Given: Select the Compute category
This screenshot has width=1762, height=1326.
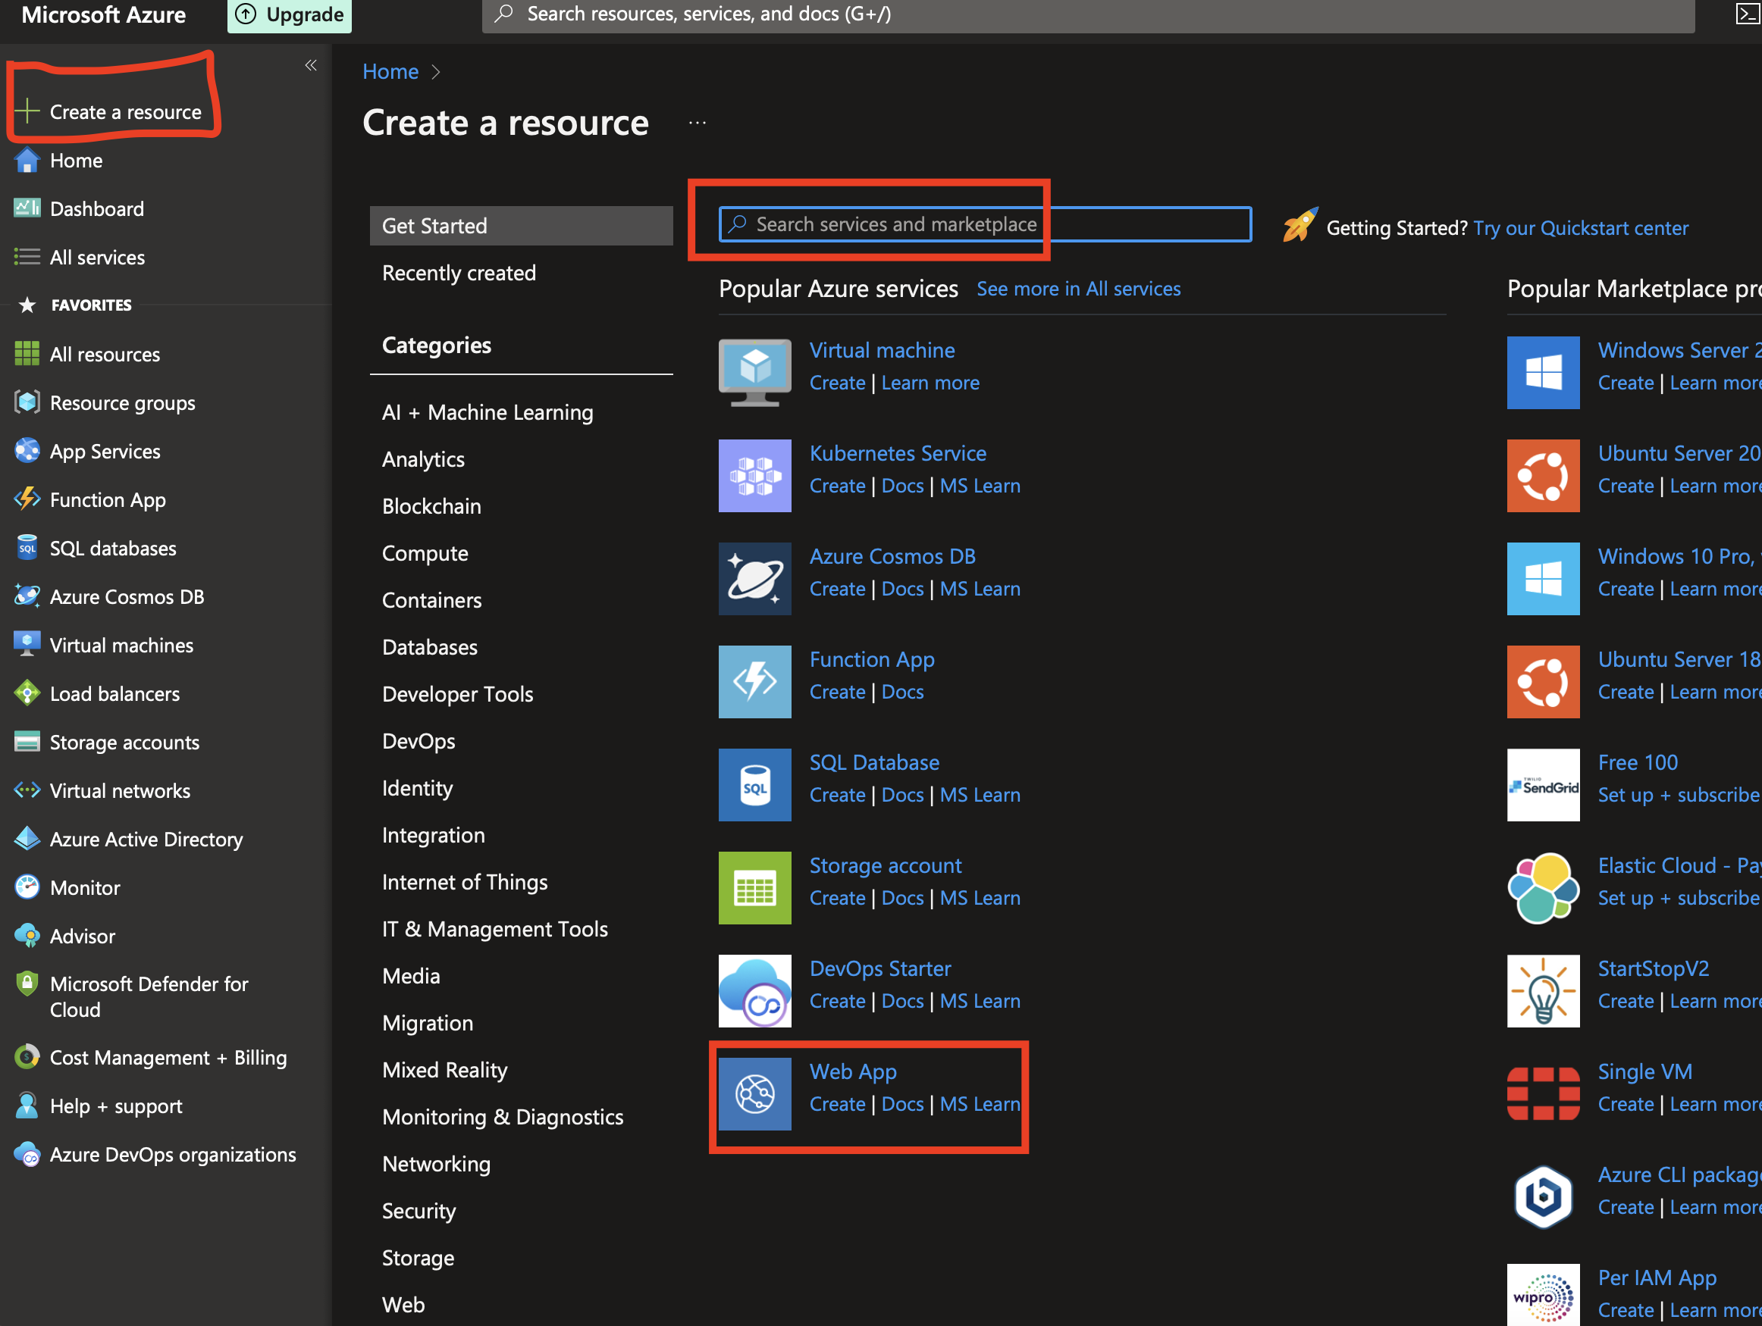Looking at the screenshot, I should click(425, 553).
